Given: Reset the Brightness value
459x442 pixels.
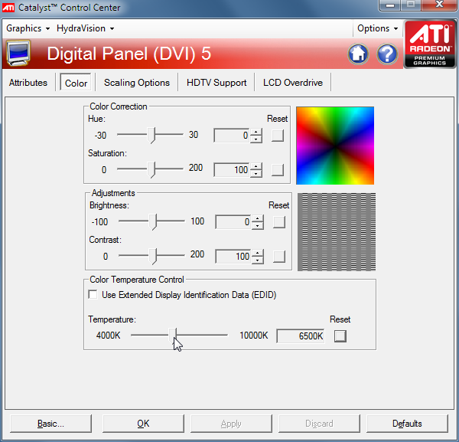Looking at the screenshot, I should (279, 222).
